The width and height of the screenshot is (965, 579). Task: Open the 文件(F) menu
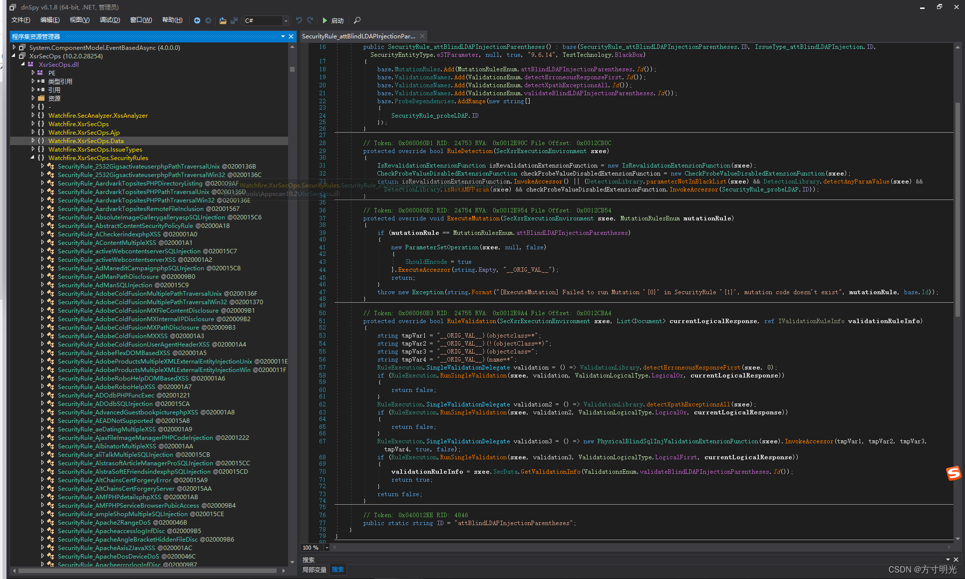20,20
